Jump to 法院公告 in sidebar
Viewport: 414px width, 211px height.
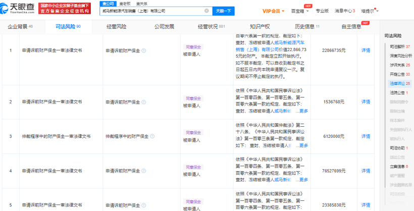[x=399, y=93]
